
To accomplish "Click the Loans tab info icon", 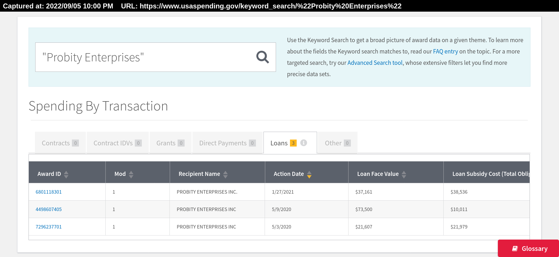I will point(304,143).
